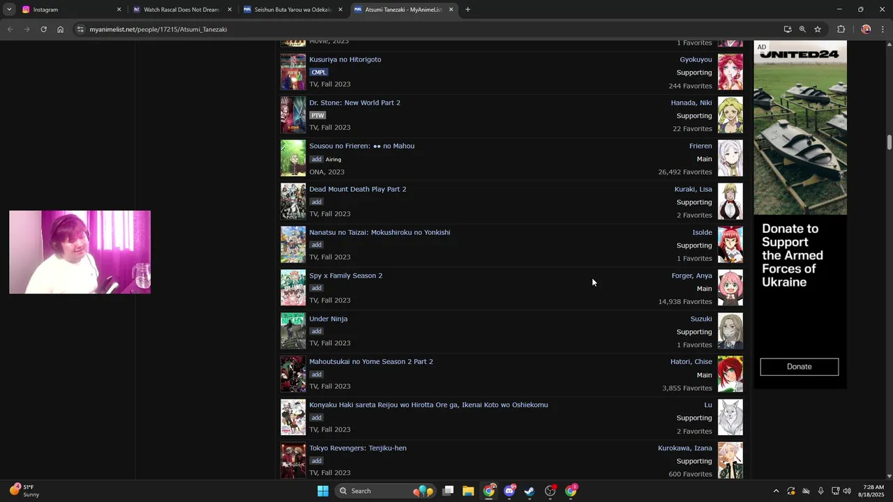The width and height of the screenshot is (893, 502).
Task: Switch to Seishun Buta Yarou tab
Action: click(292, 10)
